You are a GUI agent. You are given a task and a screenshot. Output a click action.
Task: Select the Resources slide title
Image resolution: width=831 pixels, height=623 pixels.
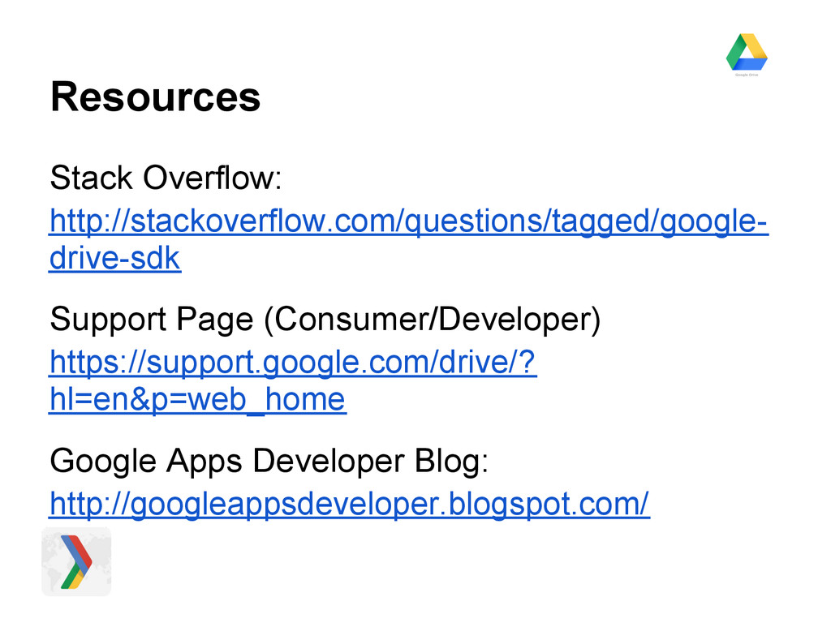pyautogui.click(x=155, y=97)
